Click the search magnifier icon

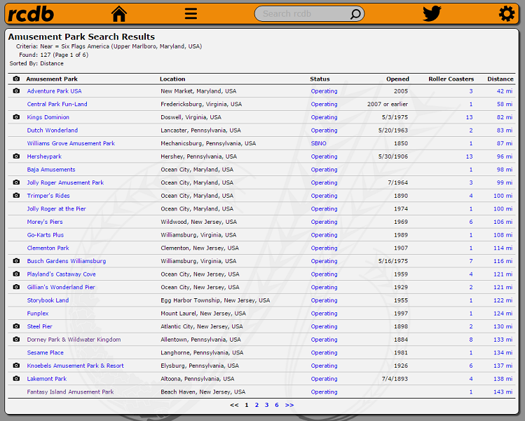[355, 14]
